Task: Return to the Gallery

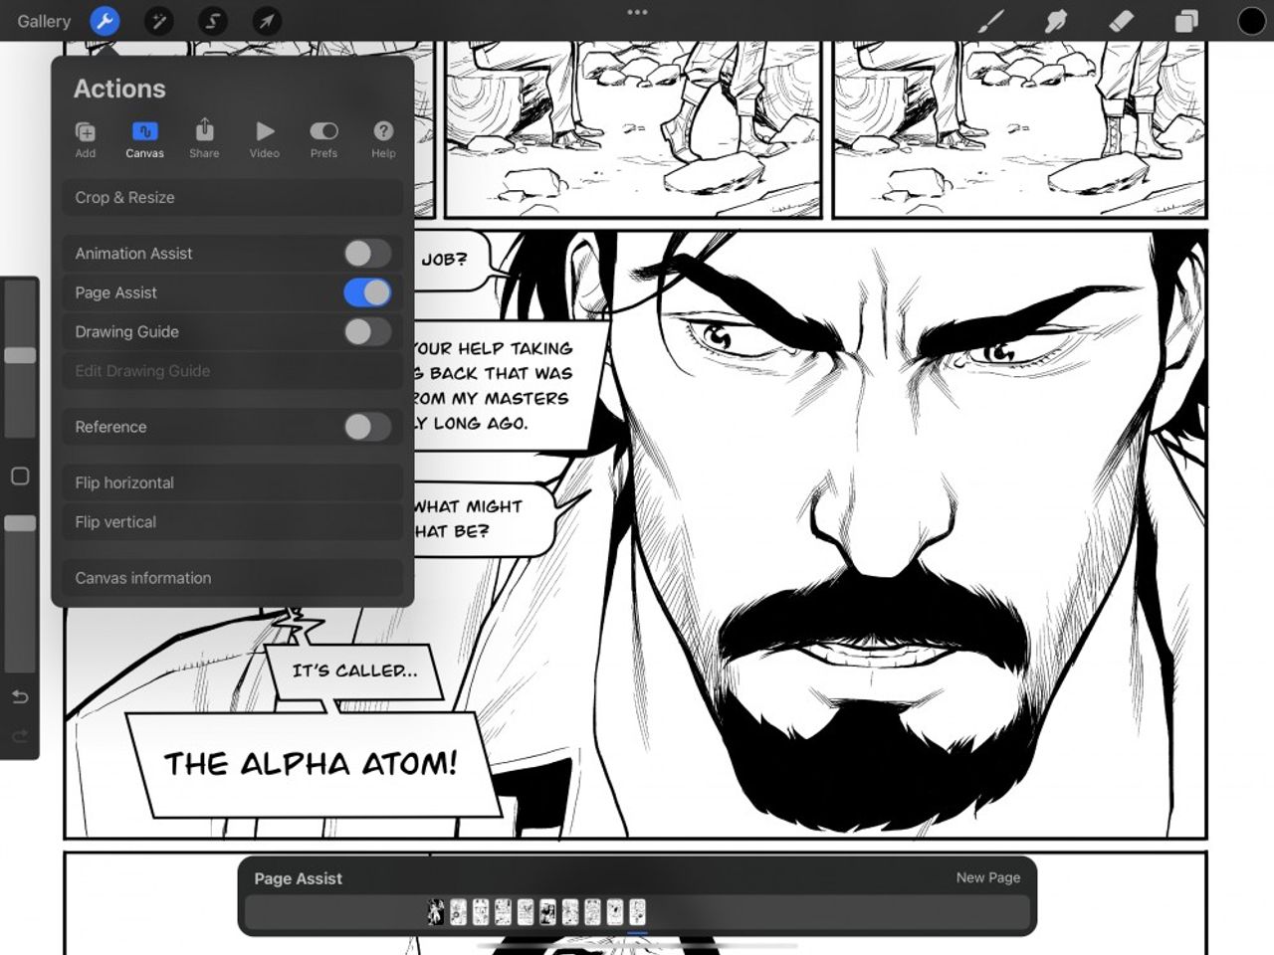Action: [44, 21]
